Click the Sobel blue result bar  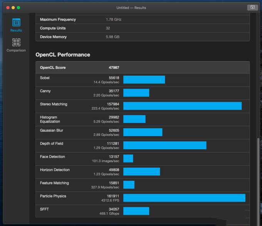(144, 80)
